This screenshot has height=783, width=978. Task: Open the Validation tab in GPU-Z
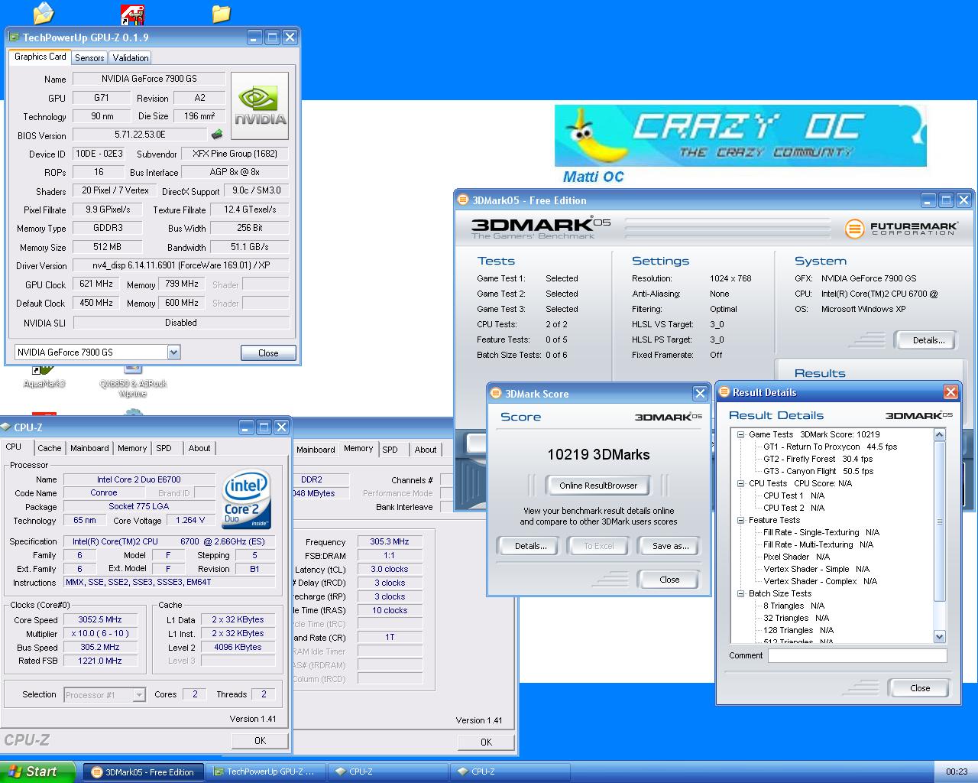point(131,58)
